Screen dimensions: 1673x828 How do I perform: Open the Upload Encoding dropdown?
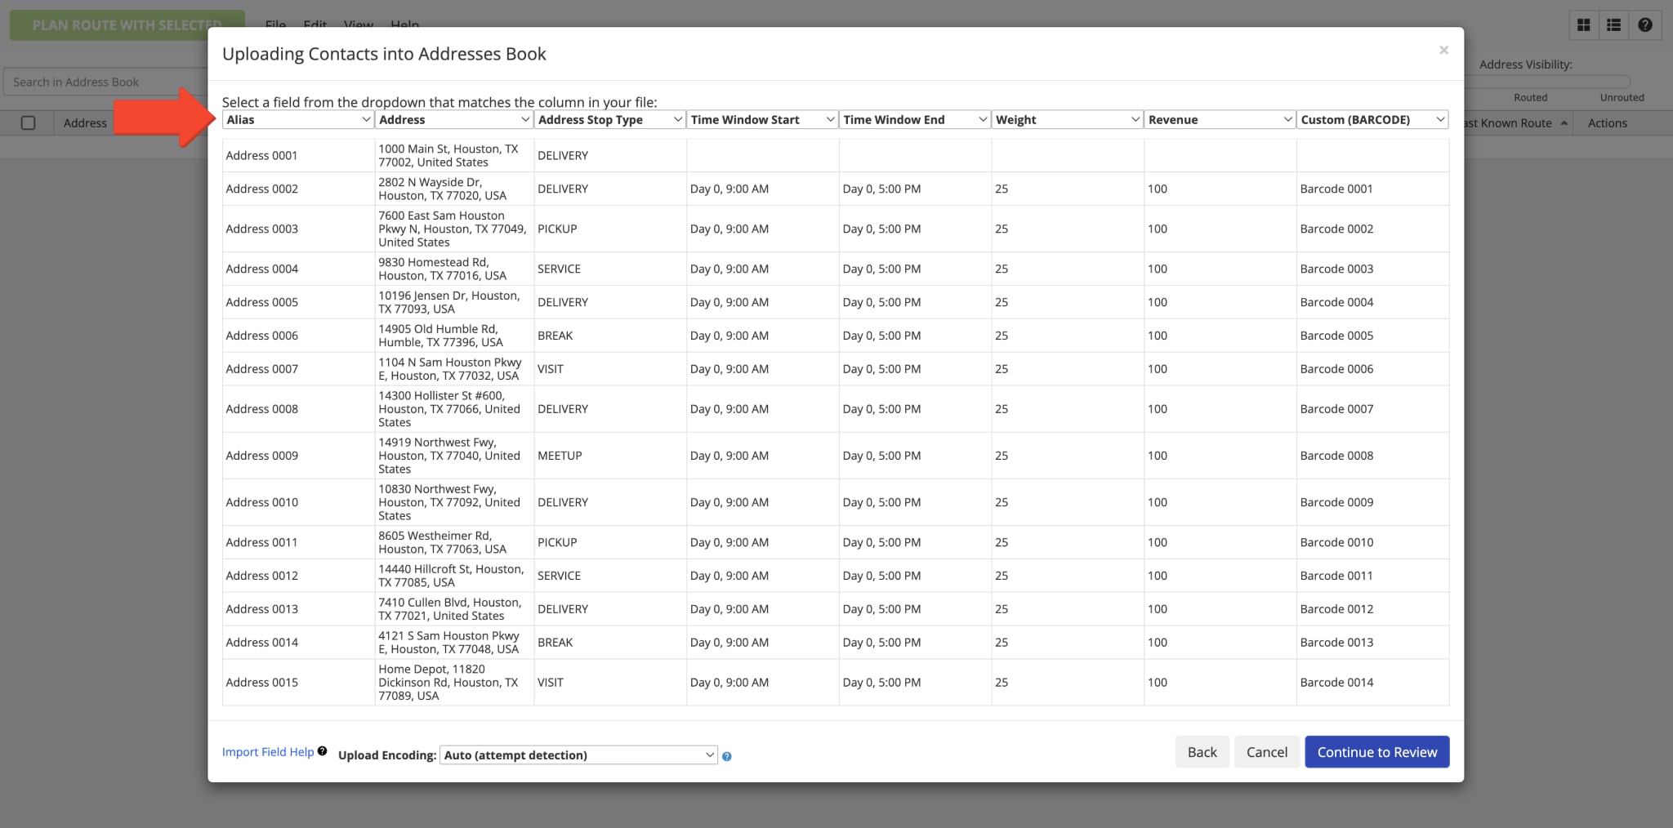(x=578, y=755)
